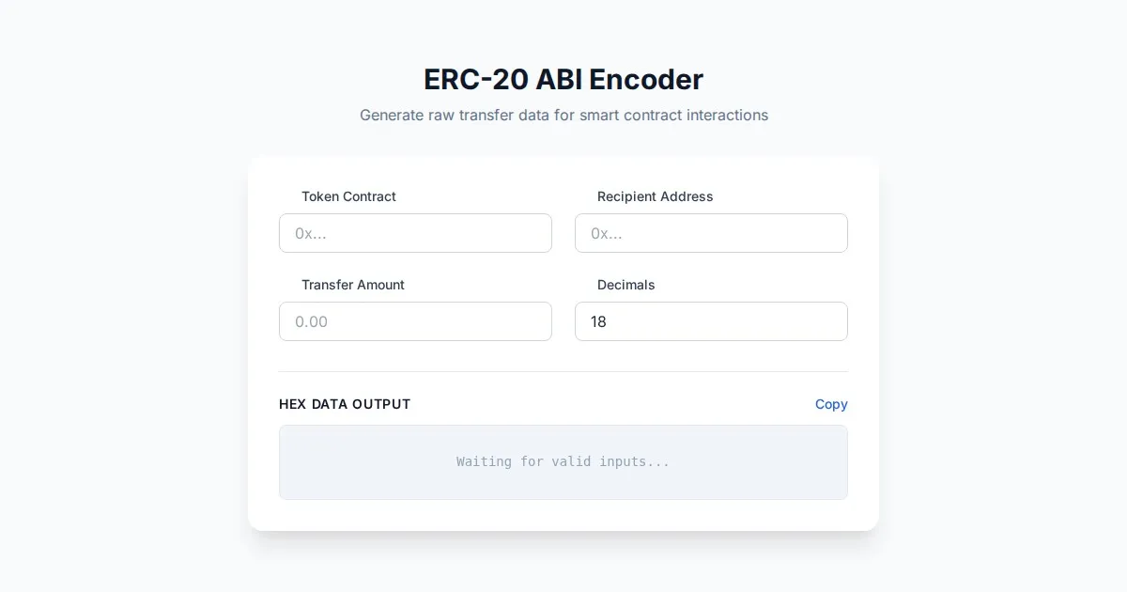1127x592 pixels.
Task: Click the "Waiting for valid inputs..." text
Action: click(563, 461)
